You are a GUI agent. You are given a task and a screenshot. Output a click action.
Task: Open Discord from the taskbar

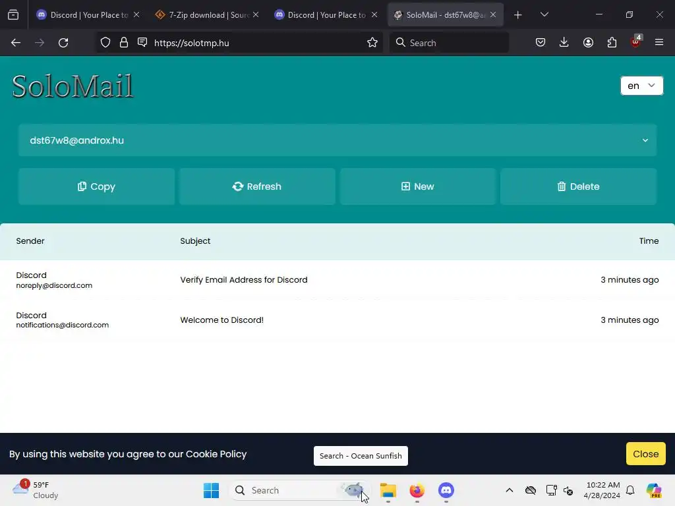click(x=446, y=490)
